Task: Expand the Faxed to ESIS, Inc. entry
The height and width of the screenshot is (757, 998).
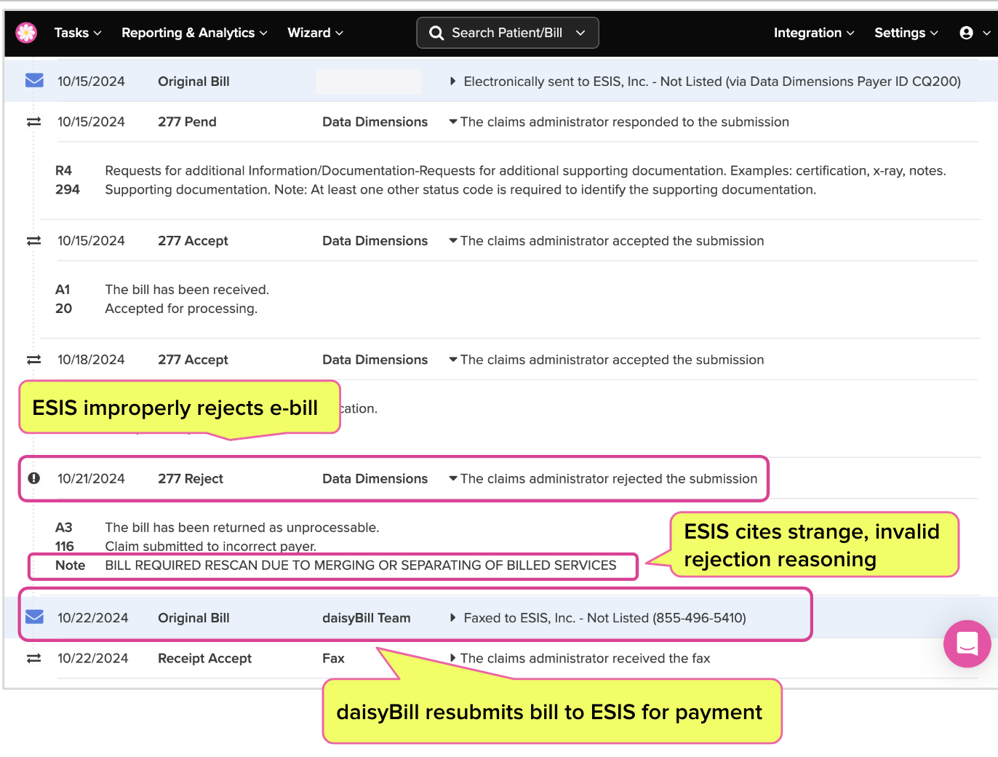Action: 453,618
